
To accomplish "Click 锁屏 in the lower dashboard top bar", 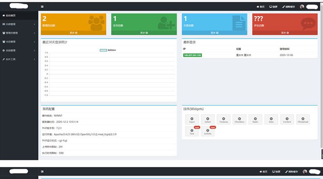I will pos(276,172).
